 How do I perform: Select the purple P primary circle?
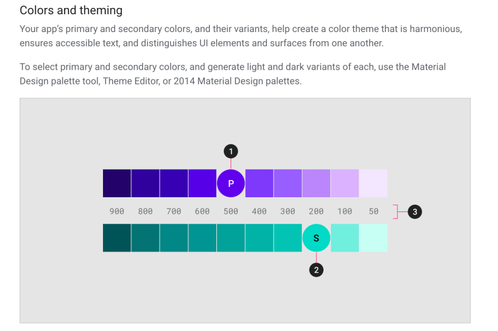coord(231,183)
